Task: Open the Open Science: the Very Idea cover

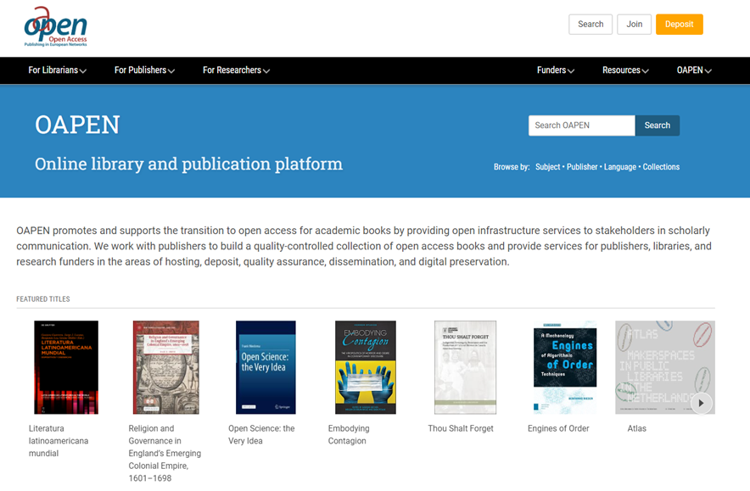Action: (266, 367)
